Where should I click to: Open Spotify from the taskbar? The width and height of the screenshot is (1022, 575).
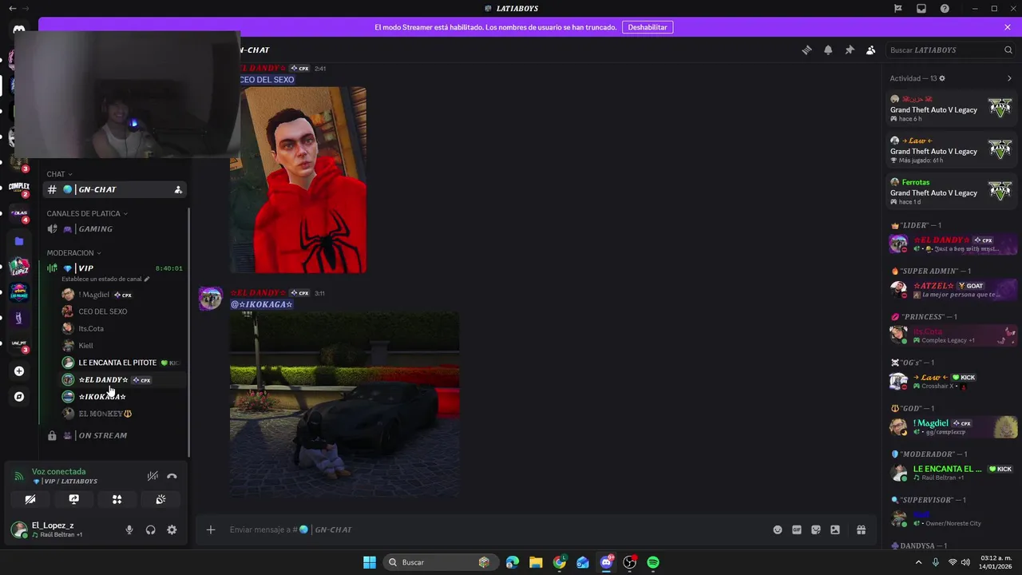pos(653,562)
